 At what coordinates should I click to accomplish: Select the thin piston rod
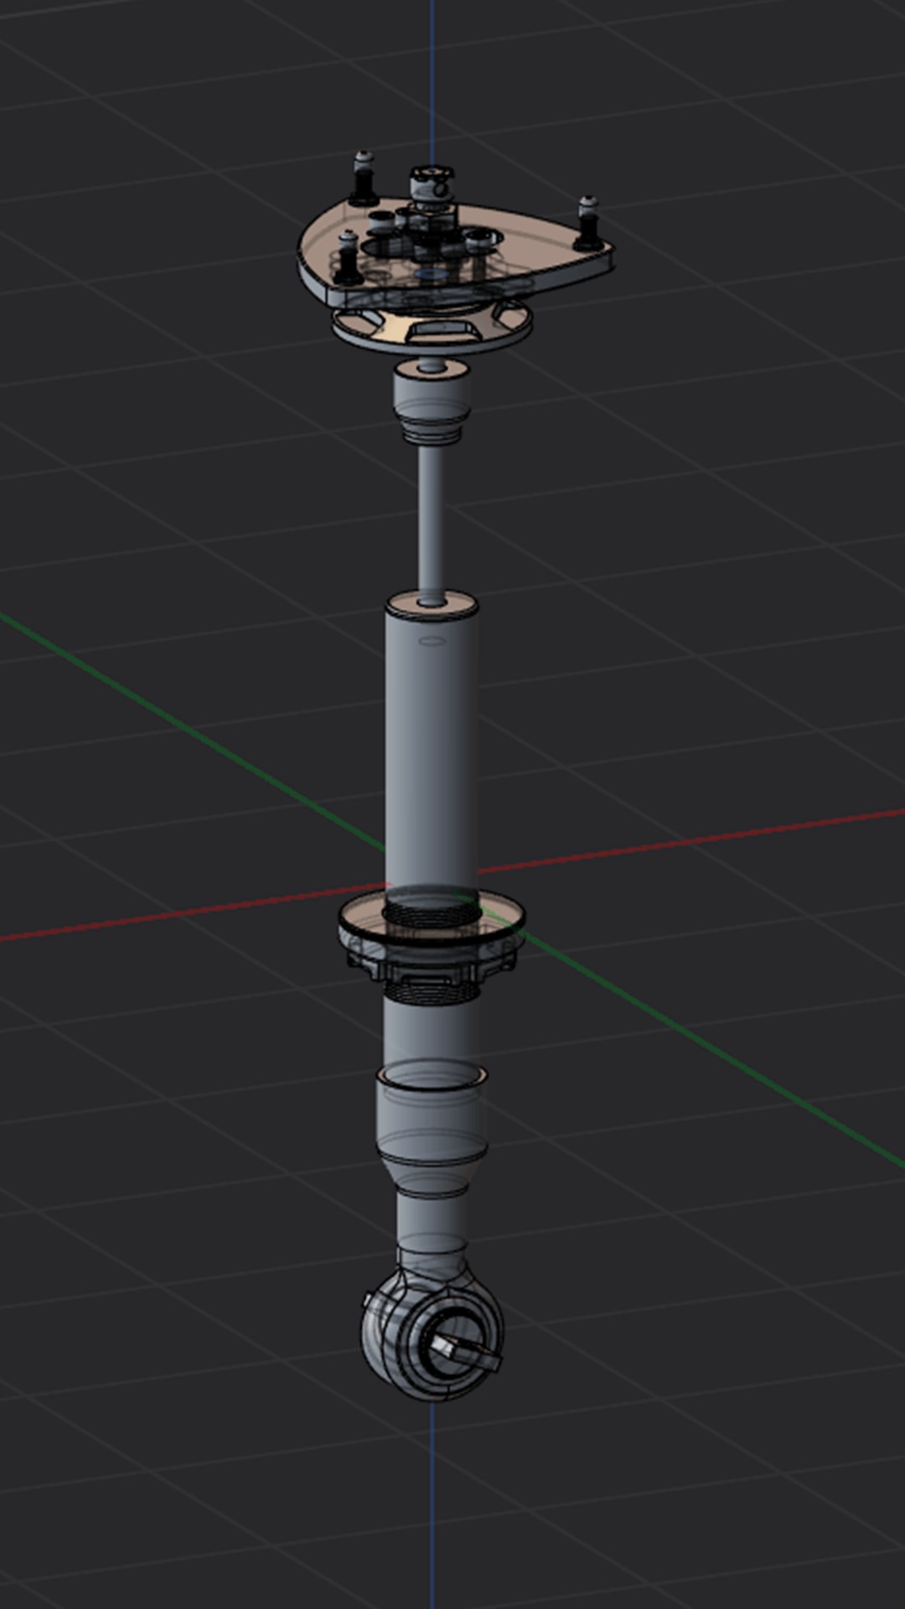pos(432,520)
